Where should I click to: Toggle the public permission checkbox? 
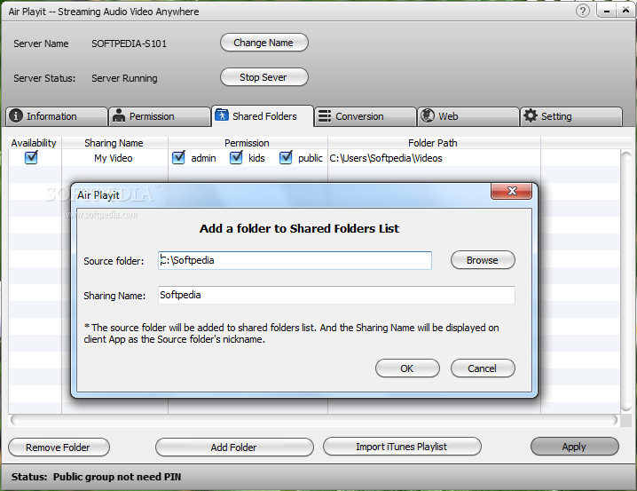[286, 157]
